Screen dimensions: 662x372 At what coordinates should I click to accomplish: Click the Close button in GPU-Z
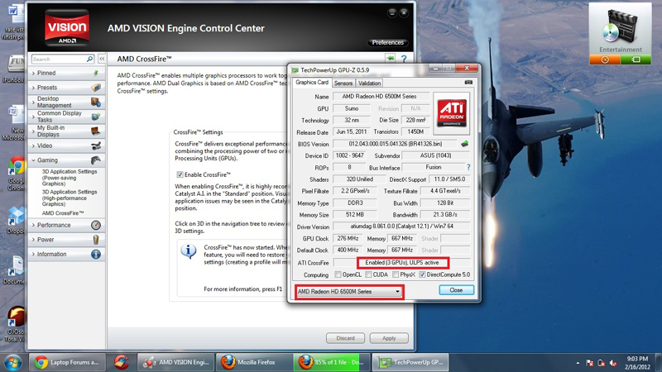point(456,290)
